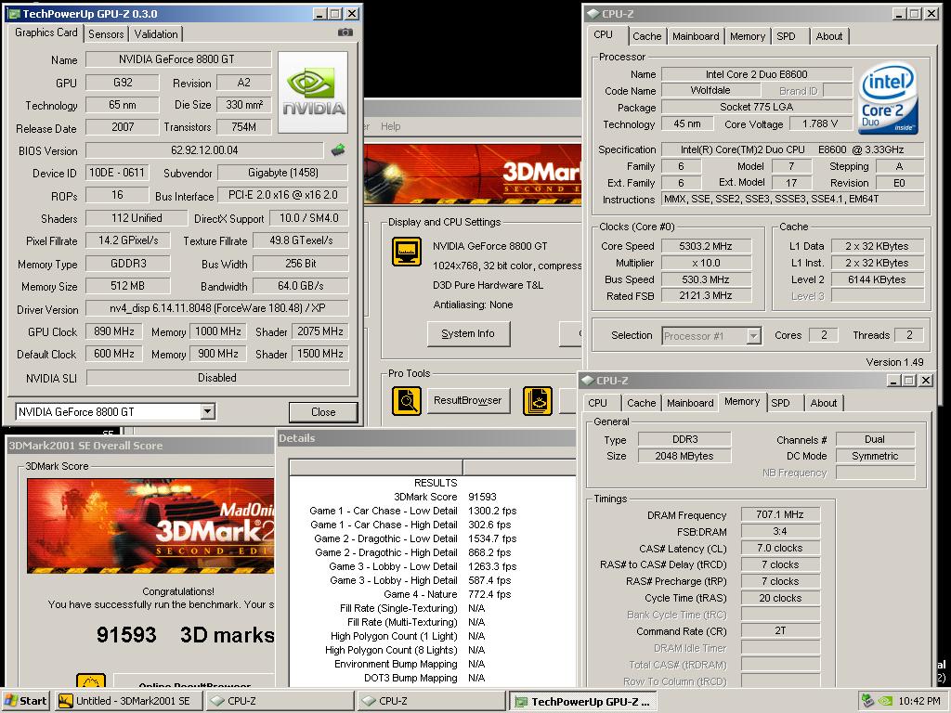951x713 pixels.
Task: Click the NVIDIA logo in GPU-Z
Action: click(313, 92)
